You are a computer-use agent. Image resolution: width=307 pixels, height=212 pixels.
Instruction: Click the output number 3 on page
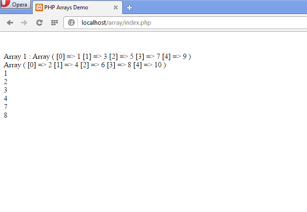point(6,90)
